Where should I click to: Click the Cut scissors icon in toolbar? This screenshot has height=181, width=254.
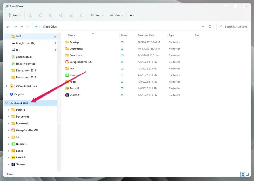pyautogui.click(x=30, y=15)
